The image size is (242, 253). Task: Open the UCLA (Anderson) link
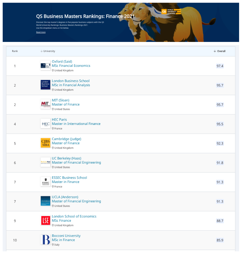point(65,197)
